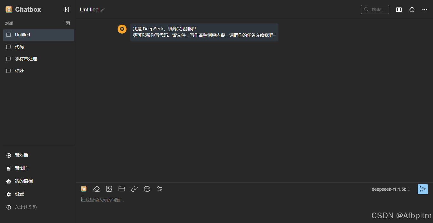Click the Chatbox logo icon
The height and width of the screenshot is (223, 433).
(9, 9)
